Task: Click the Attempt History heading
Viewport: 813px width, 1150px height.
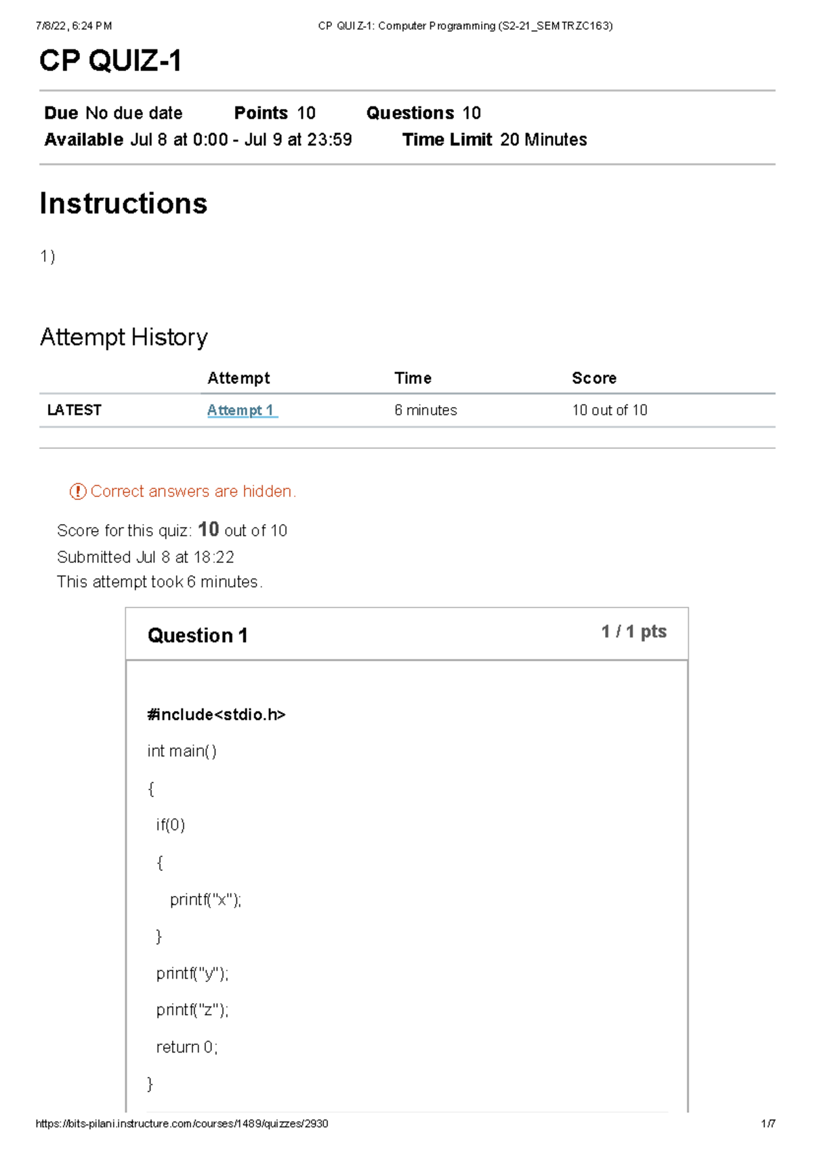Action: coord(123,337)
